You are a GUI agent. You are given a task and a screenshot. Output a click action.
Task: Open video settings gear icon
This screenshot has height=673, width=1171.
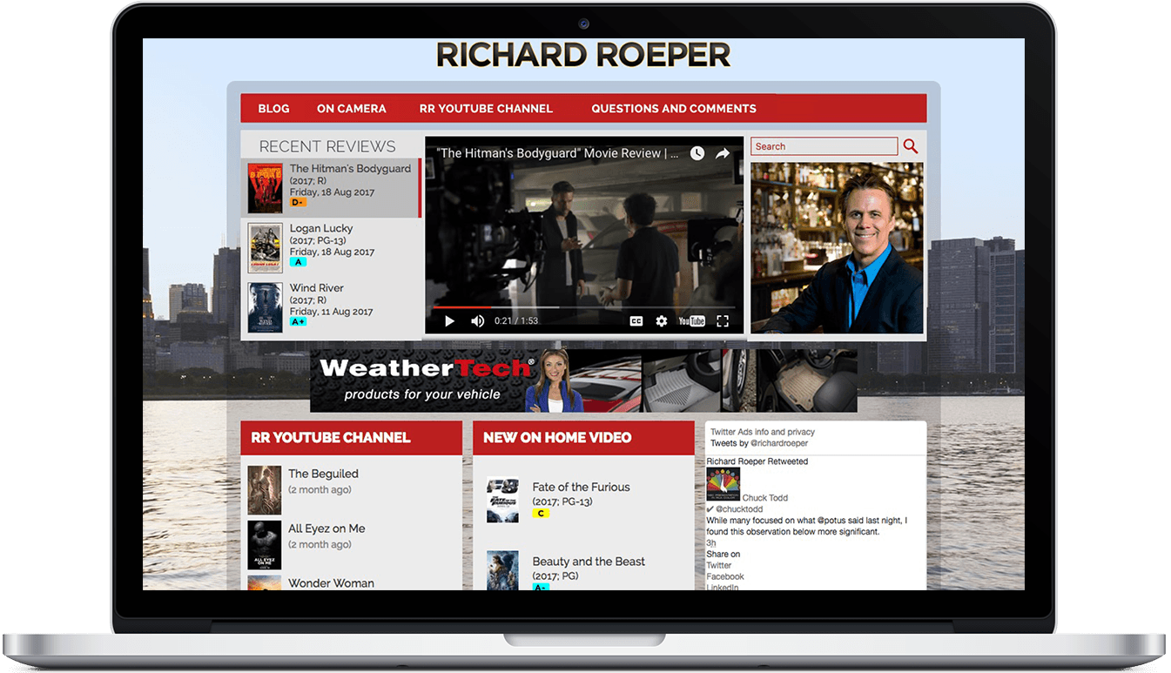[662, 321]
